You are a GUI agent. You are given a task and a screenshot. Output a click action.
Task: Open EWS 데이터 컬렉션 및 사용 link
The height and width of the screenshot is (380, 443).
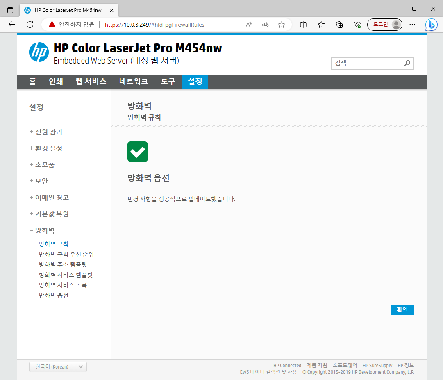point(268,372)
